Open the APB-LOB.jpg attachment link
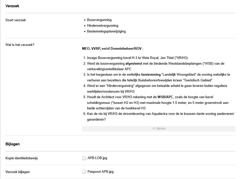The width and height of the screenshot is (240, 179). tap(97, 158)
